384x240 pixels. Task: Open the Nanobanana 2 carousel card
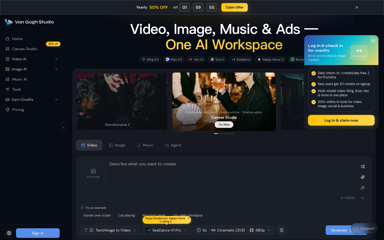[122, 102]
